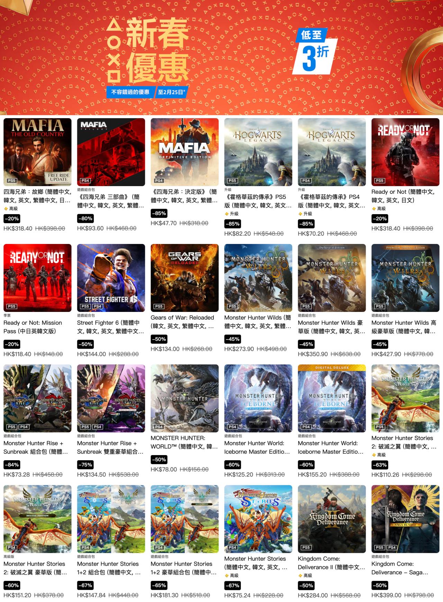Open MONSTER HUNTER: WORLD title link
The height and width of the screenshot is (602, 443).
coord(184,442)
